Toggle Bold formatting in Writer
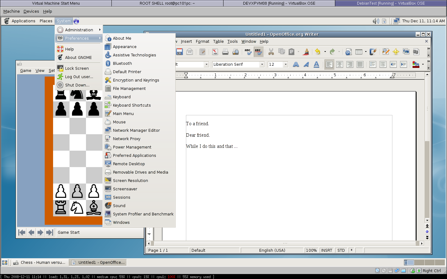Image resolution: width=447 pixels, height=279 pixels. pyautogui.click(x=296, y=64)
